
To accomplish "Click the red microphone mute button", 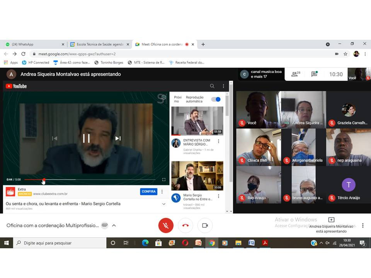I will pos(166,225).
